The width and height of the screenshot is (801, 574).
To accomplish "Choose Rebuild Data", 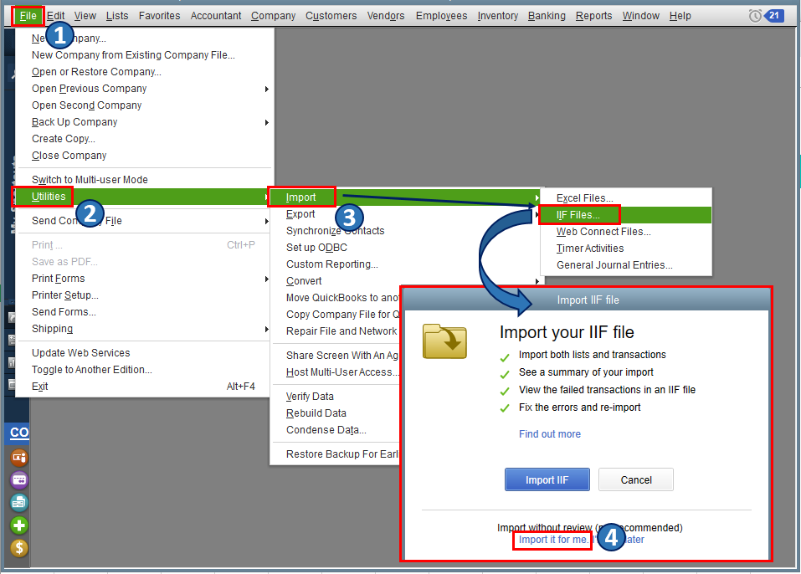I will [316, 413].
